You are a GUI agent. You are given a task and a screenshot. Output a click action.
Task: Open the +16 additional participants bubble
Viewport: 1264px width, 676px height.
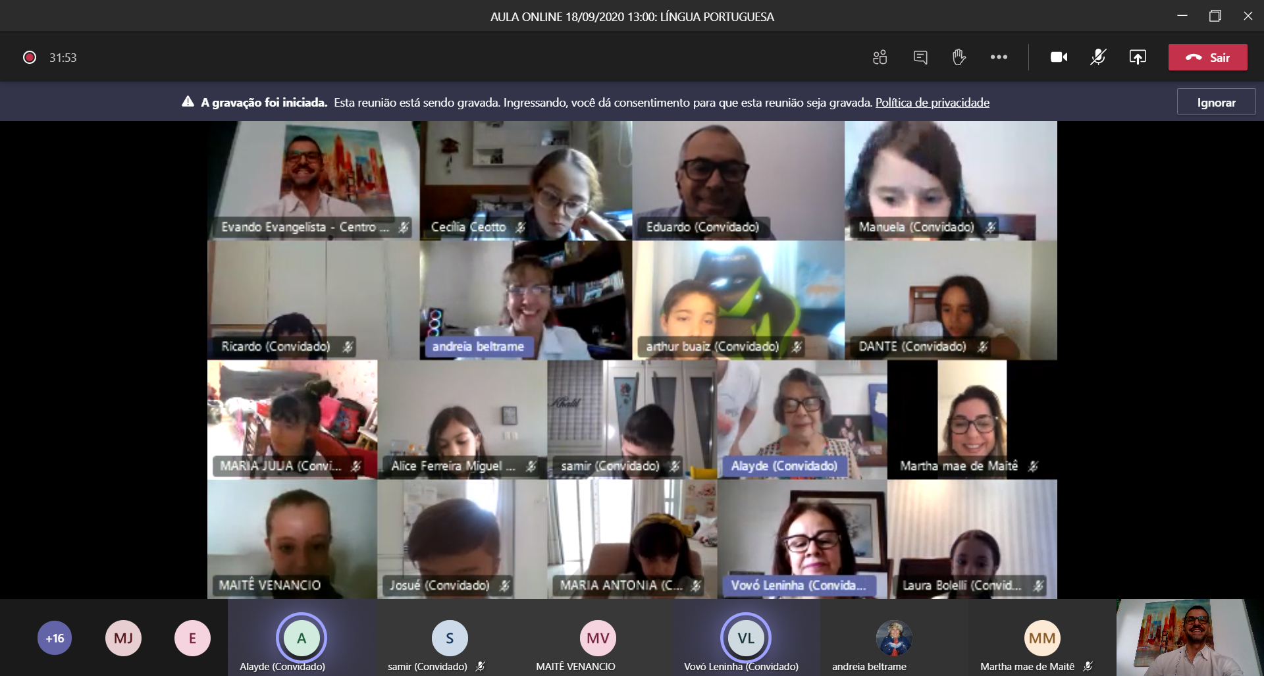coord(55,638)
